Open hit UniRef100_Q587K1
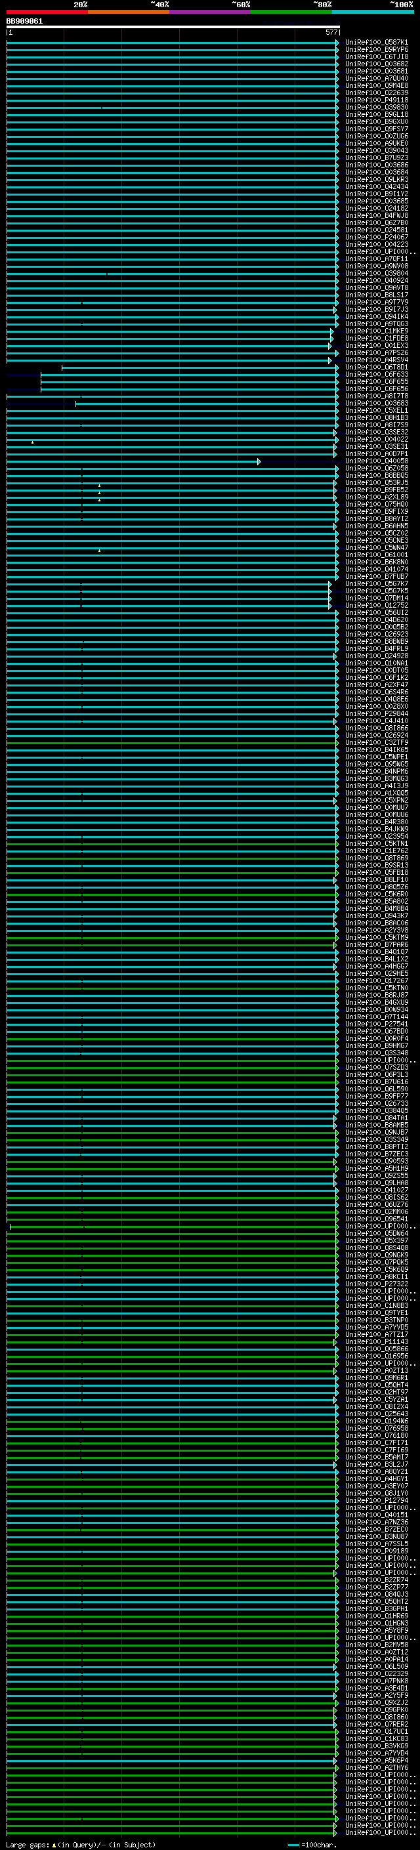The image size is (420, 1850). coord(376,43)
